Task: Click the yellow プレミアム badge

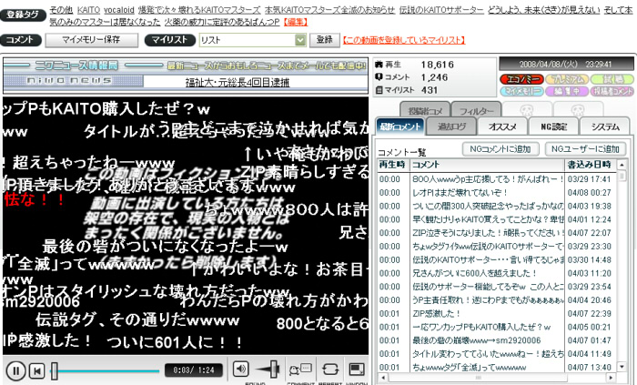Action: pyautogui.click(x=567, y=79)
